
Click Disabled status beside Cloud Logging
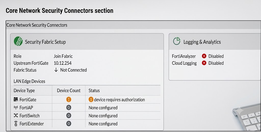tap(216, 63)
